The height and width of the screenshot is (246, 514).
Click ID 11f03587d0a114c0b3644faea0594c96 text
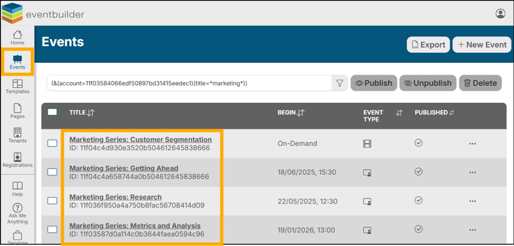(137, 234)
